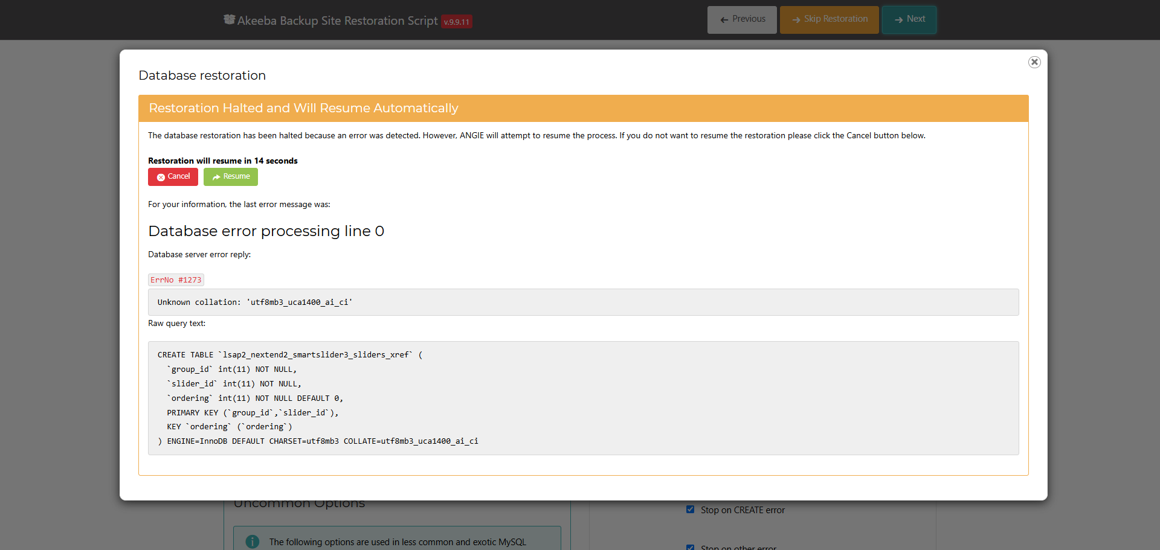
Task: Click the Restoration Halted banner heading
Action: coord(303,108)
